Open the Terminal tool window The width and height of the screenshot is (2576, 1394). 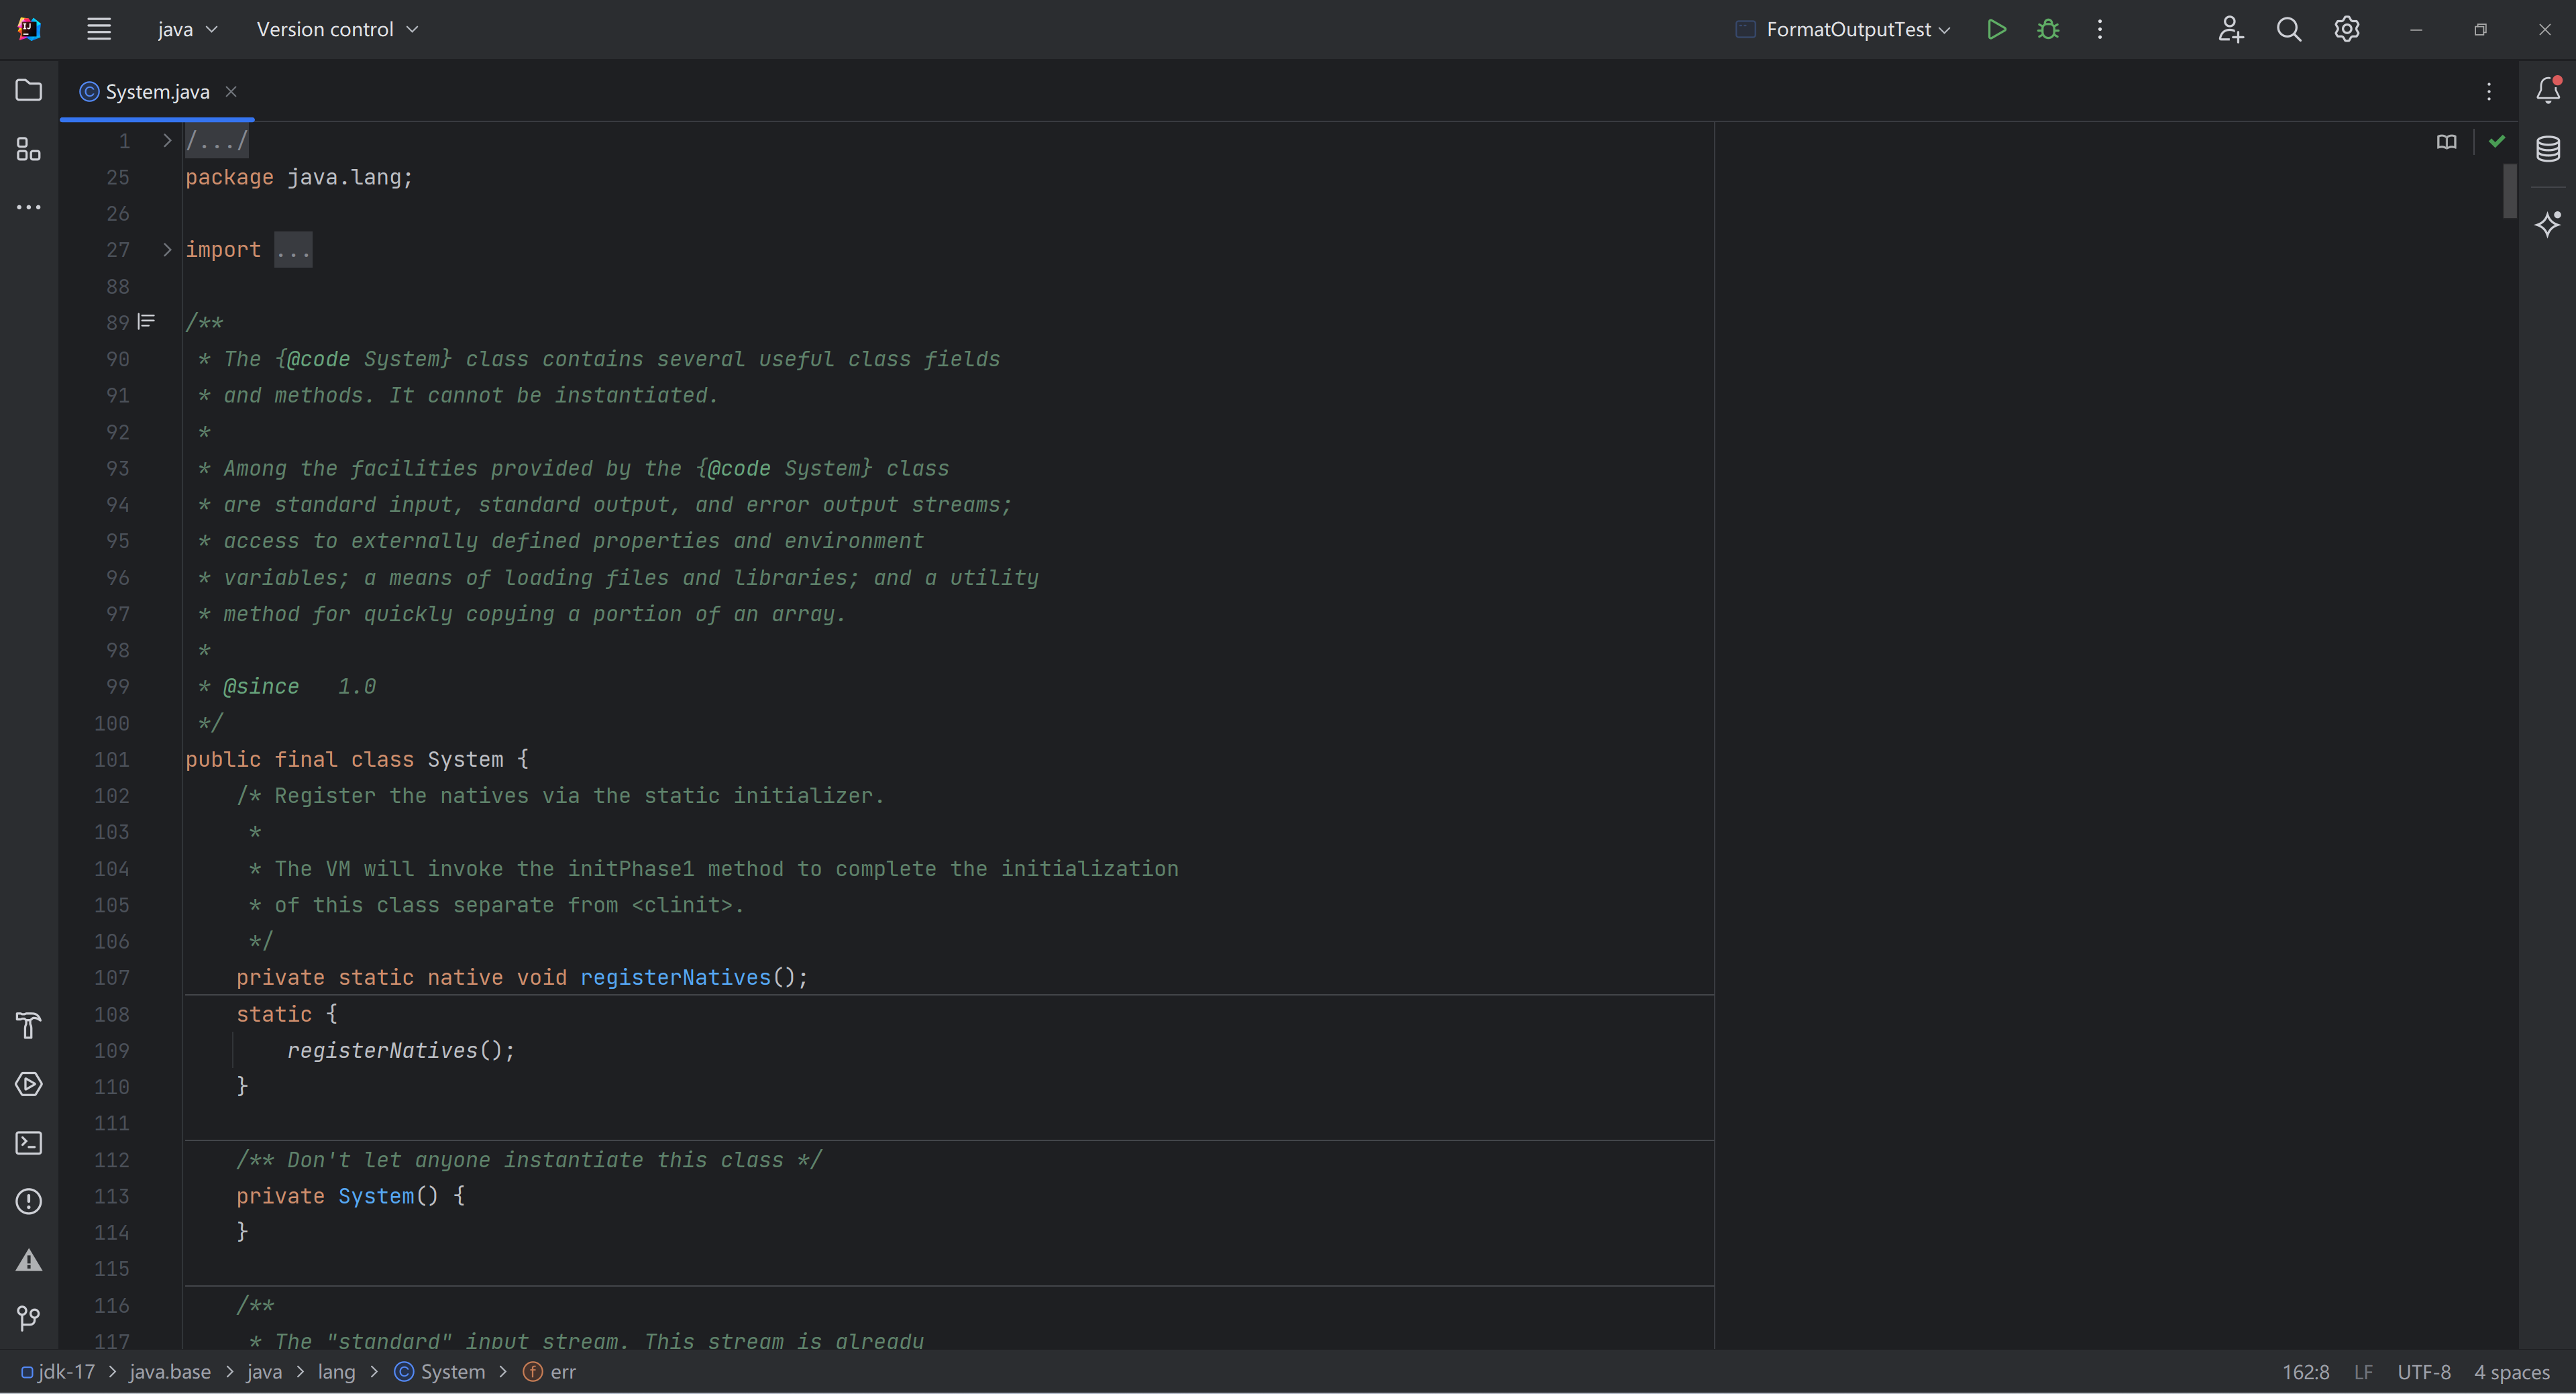(29, 1143)
